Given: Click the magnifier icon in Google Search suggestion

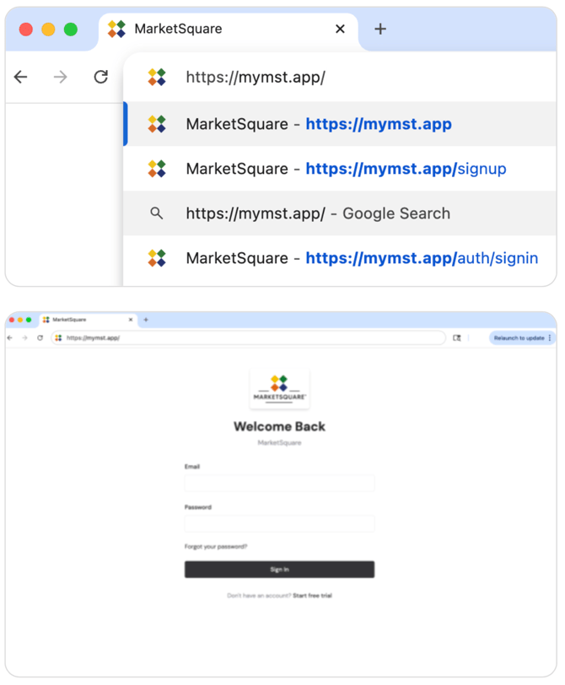Looking at the screenshot, I should pos(156,213).
